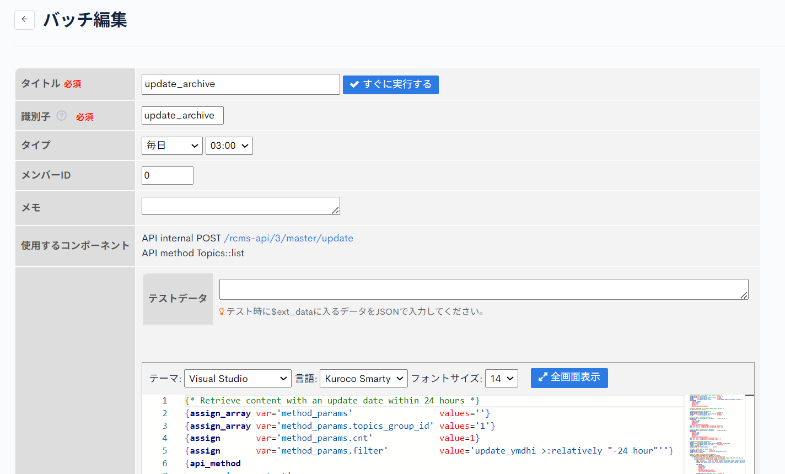The height and width of the screenshot is (474, 785).
Task: Open the Visual Studio theme dropdown
Action: (238, 379)
